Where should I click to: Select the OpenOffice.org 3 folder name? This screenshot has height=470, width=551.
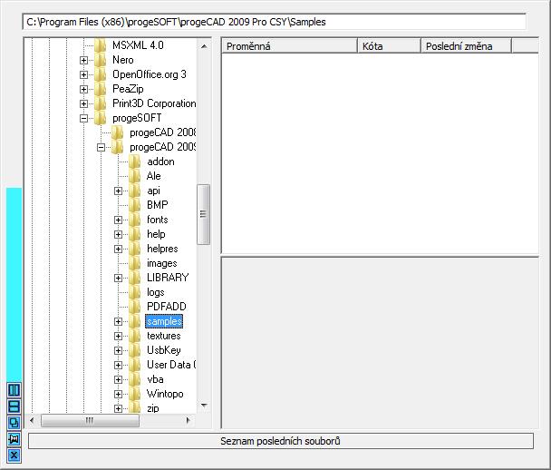pos(149,74)
